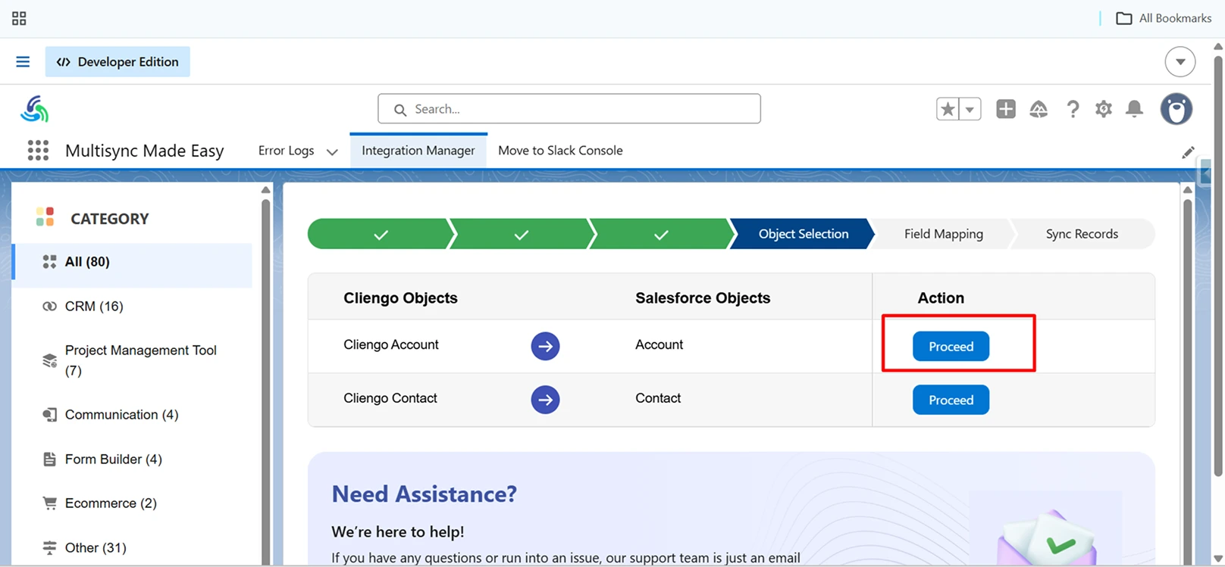
Task: Open the All Bookmarks folder
Action: 1164,18
